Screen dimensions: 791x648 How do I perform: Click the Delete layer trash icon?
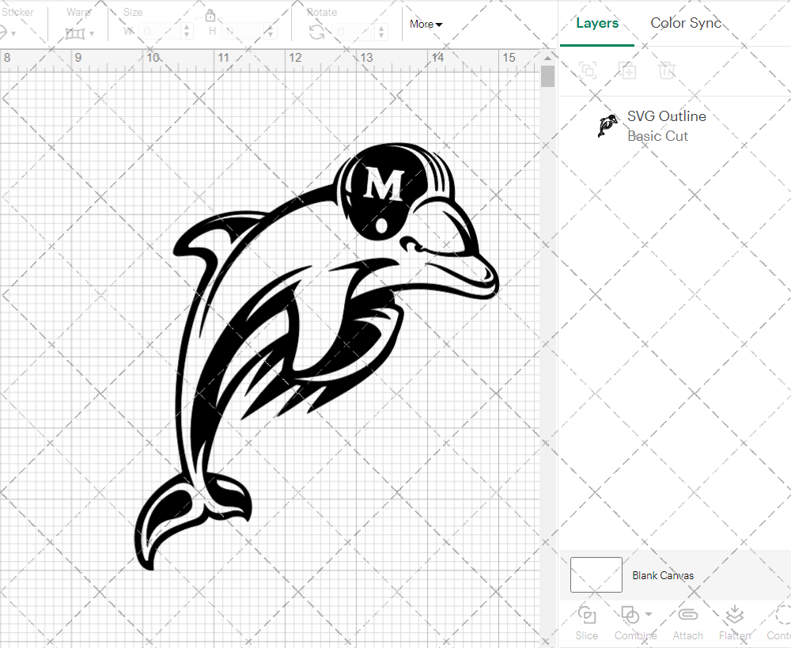[666, 70]
